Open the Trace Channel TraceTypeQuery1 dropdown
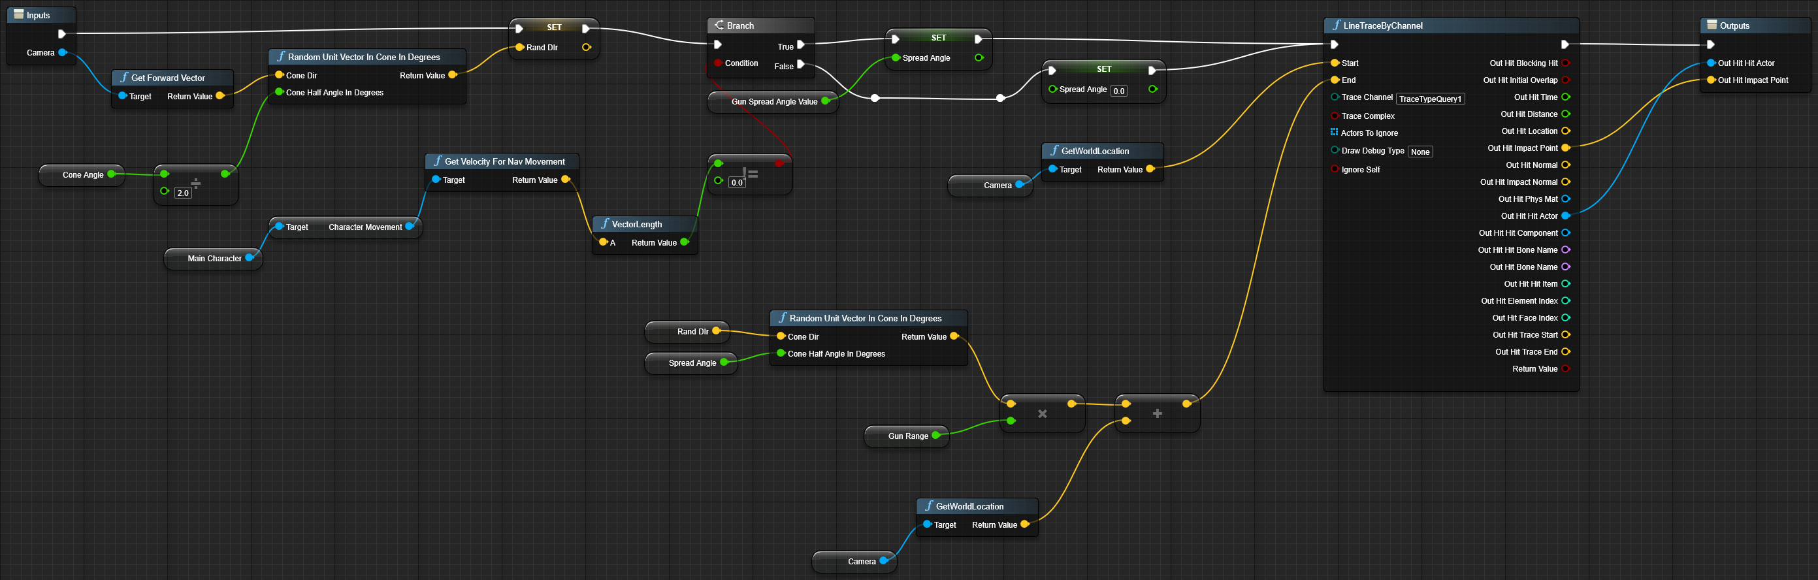The width and height of the screenshot is (1818, 580). tap(1429, 99)
